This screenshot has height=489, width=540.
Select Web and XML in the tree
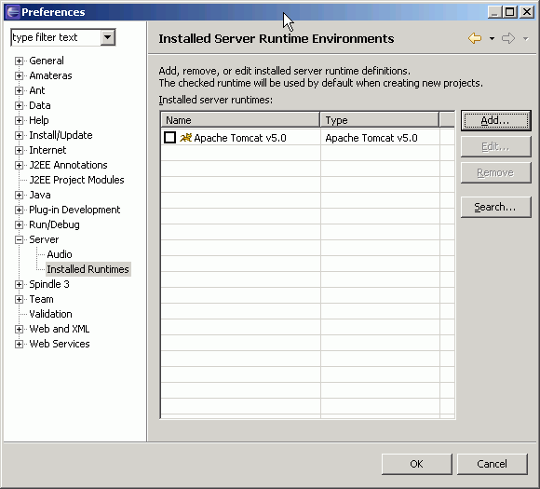60,329
